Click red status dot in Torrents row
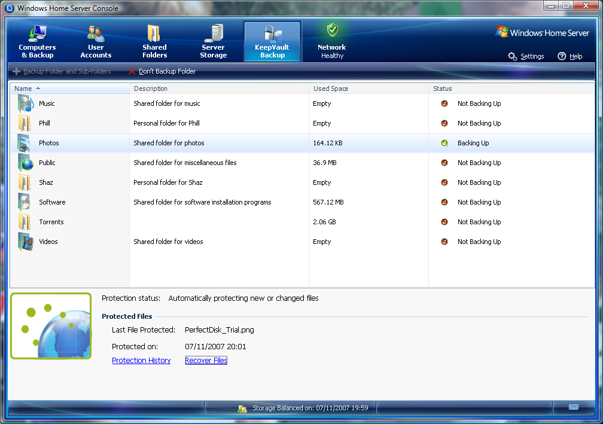 pos(444,222)
